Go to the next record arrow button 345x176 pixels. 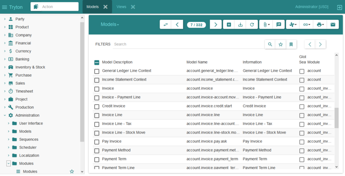[216, 25]
